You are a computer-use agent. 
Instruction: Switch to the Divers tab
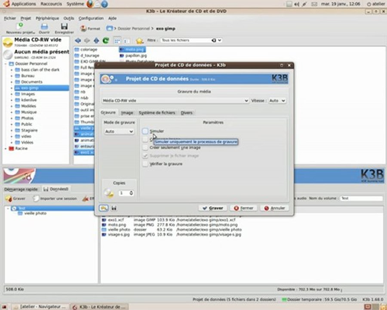pos(187,113)
